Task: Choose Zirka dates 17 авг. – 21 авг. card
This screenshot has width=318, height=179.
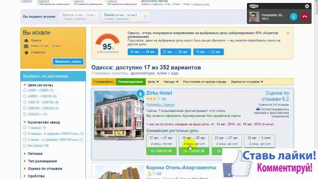Action: 161,145
